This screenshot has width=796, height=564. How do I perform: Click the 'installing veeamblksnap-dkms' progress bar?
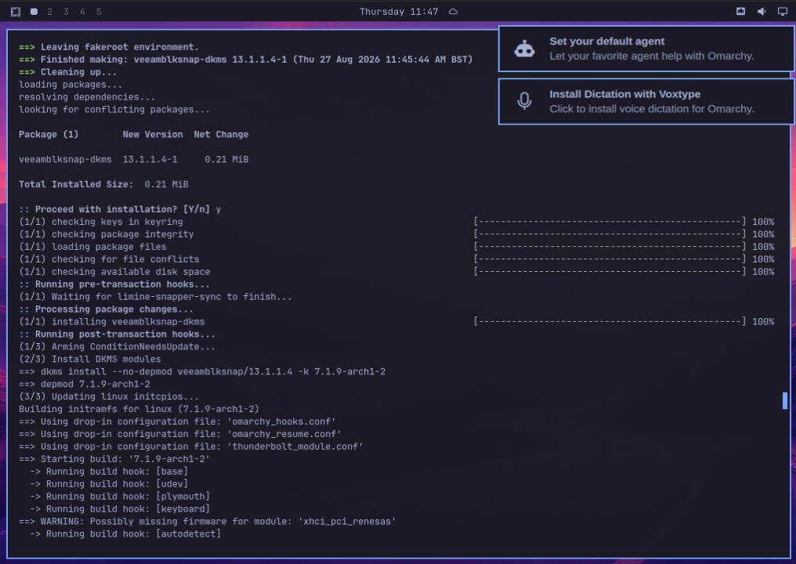pyautogui.click(x=610, y=321)
